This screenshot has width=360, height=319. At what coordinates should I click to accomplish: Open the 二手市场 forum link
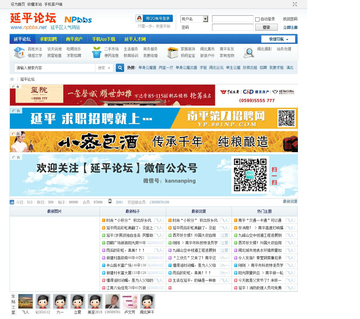111,49
